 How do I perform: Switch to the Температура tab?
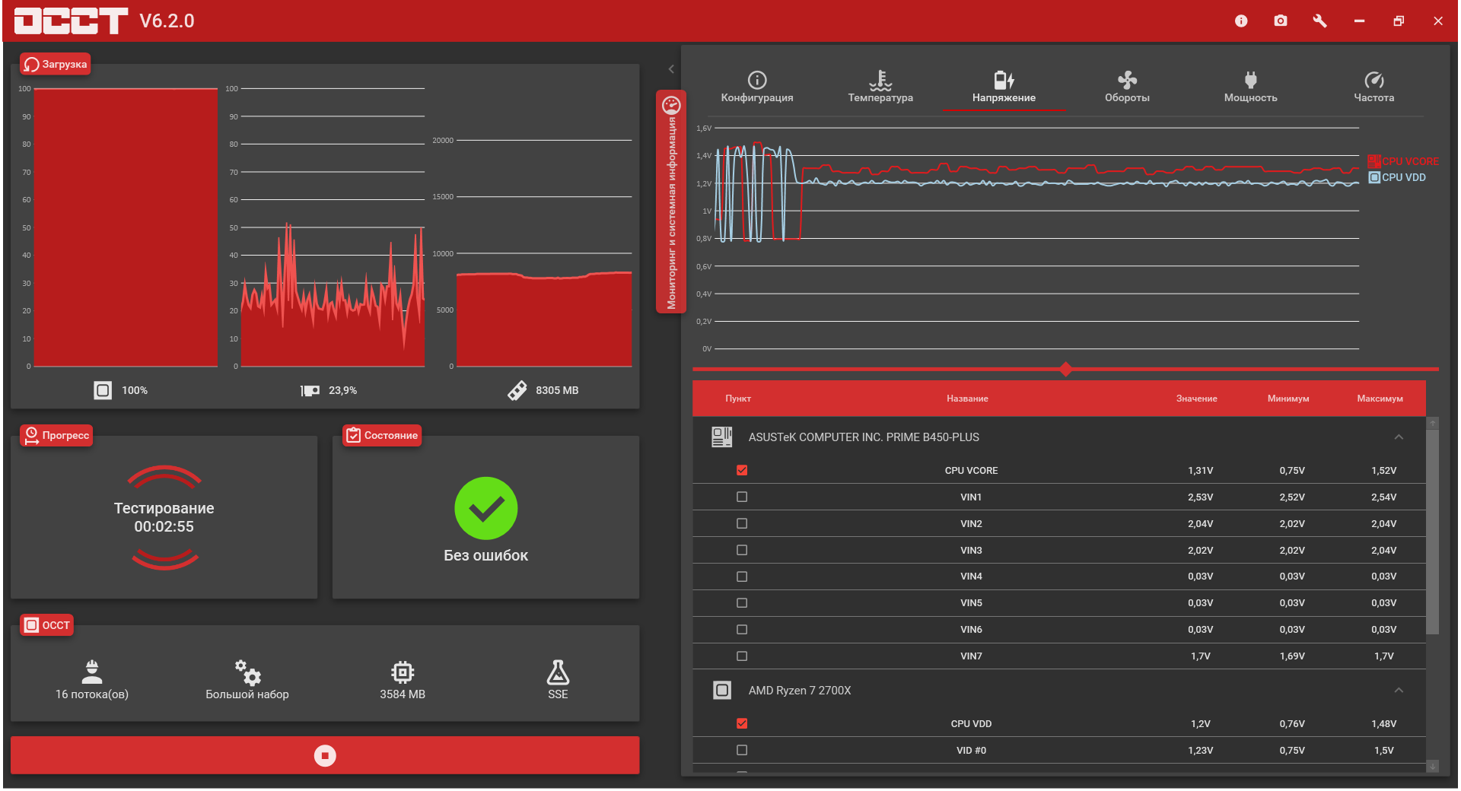[x=880, y=87]
